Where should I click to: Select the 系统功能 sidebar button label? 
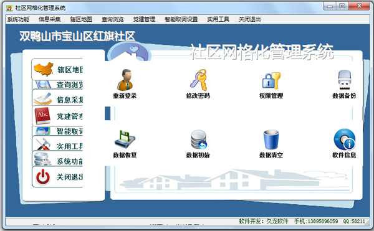click(x=70, y=161)
